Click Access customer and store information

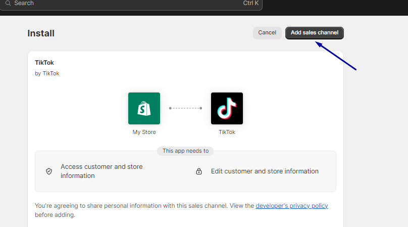101,171
